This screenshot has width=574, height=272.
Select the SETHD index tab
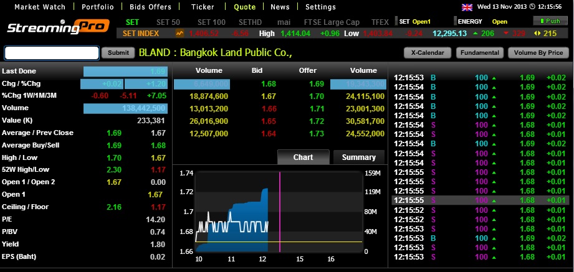(251, 22)
